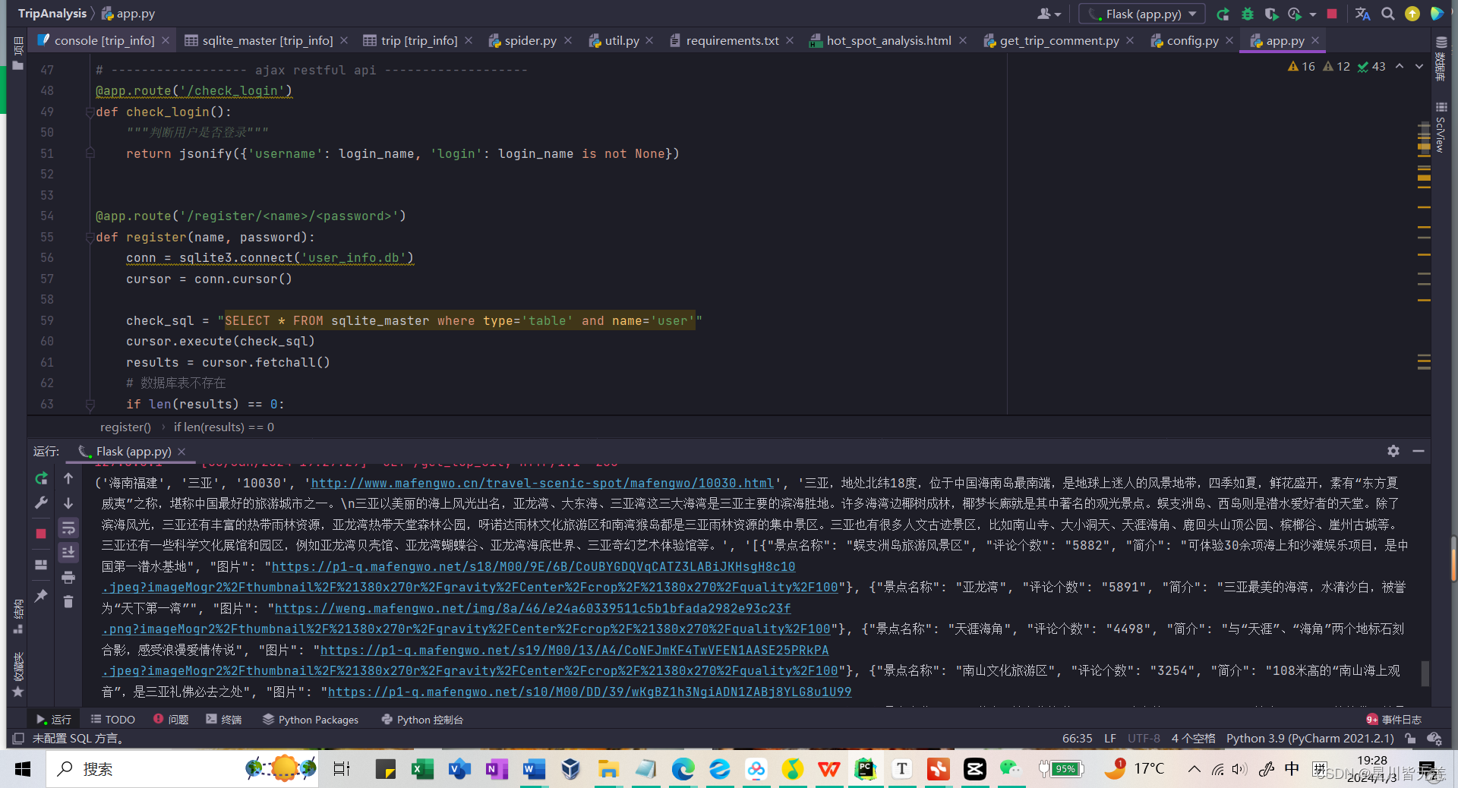Viewport: 1458px width, 788px height.
Task: Toggle scroll to end in console
Action: click(68, 552)
